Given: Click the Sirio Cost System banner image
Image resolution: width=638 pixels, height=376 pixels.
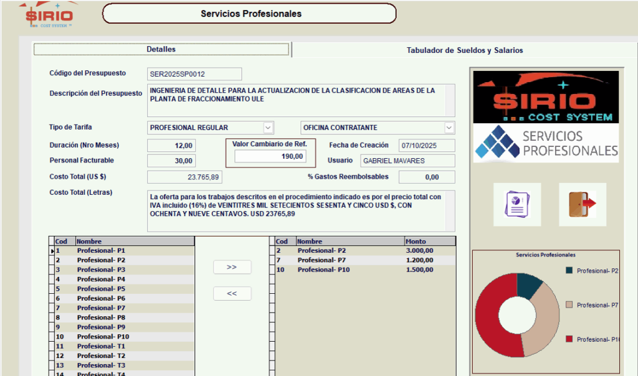Looking at the screenshot, I should [x=546, y=96].
